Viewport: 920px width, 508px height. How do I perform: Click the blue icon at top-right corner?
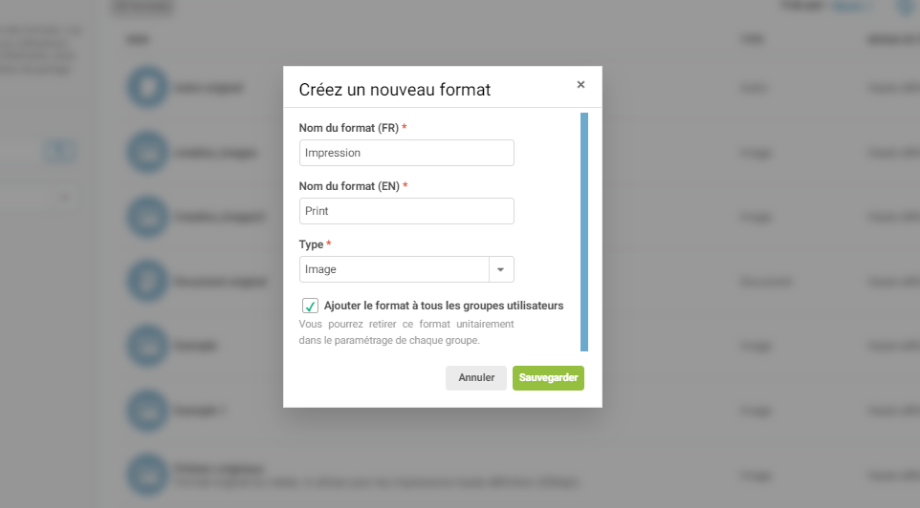click(905, 7)
